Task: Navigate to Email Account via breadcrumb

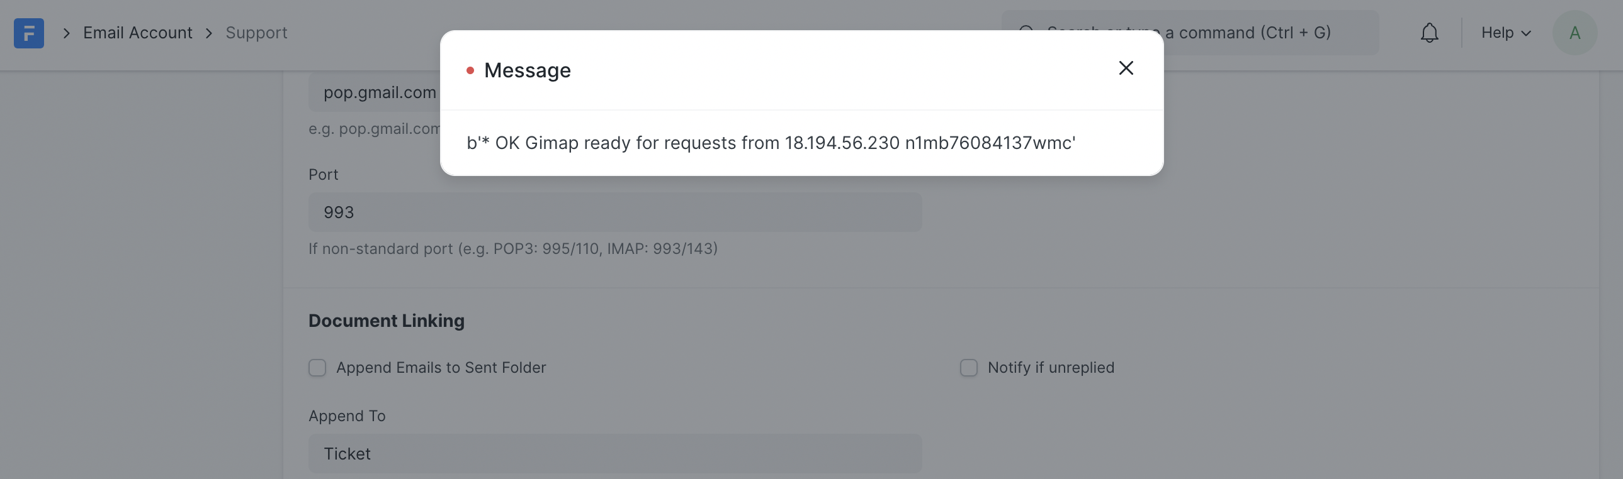Action: 137,32
